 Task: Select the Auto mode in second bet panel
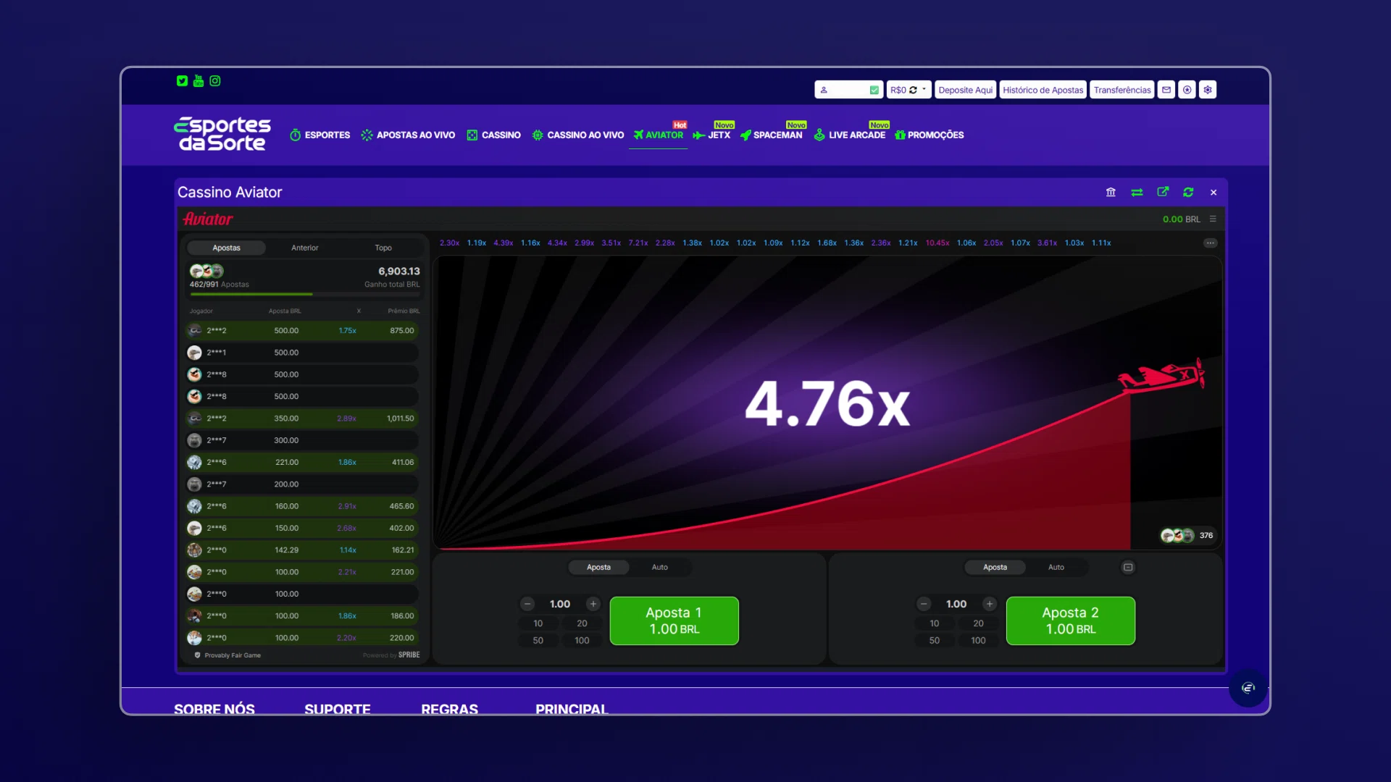coord(1056,568)
